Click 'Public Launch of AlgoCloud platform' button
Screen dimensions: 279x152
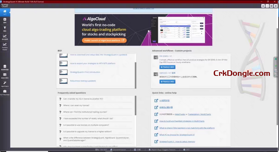pyautogui.click(x=104, y=40)
